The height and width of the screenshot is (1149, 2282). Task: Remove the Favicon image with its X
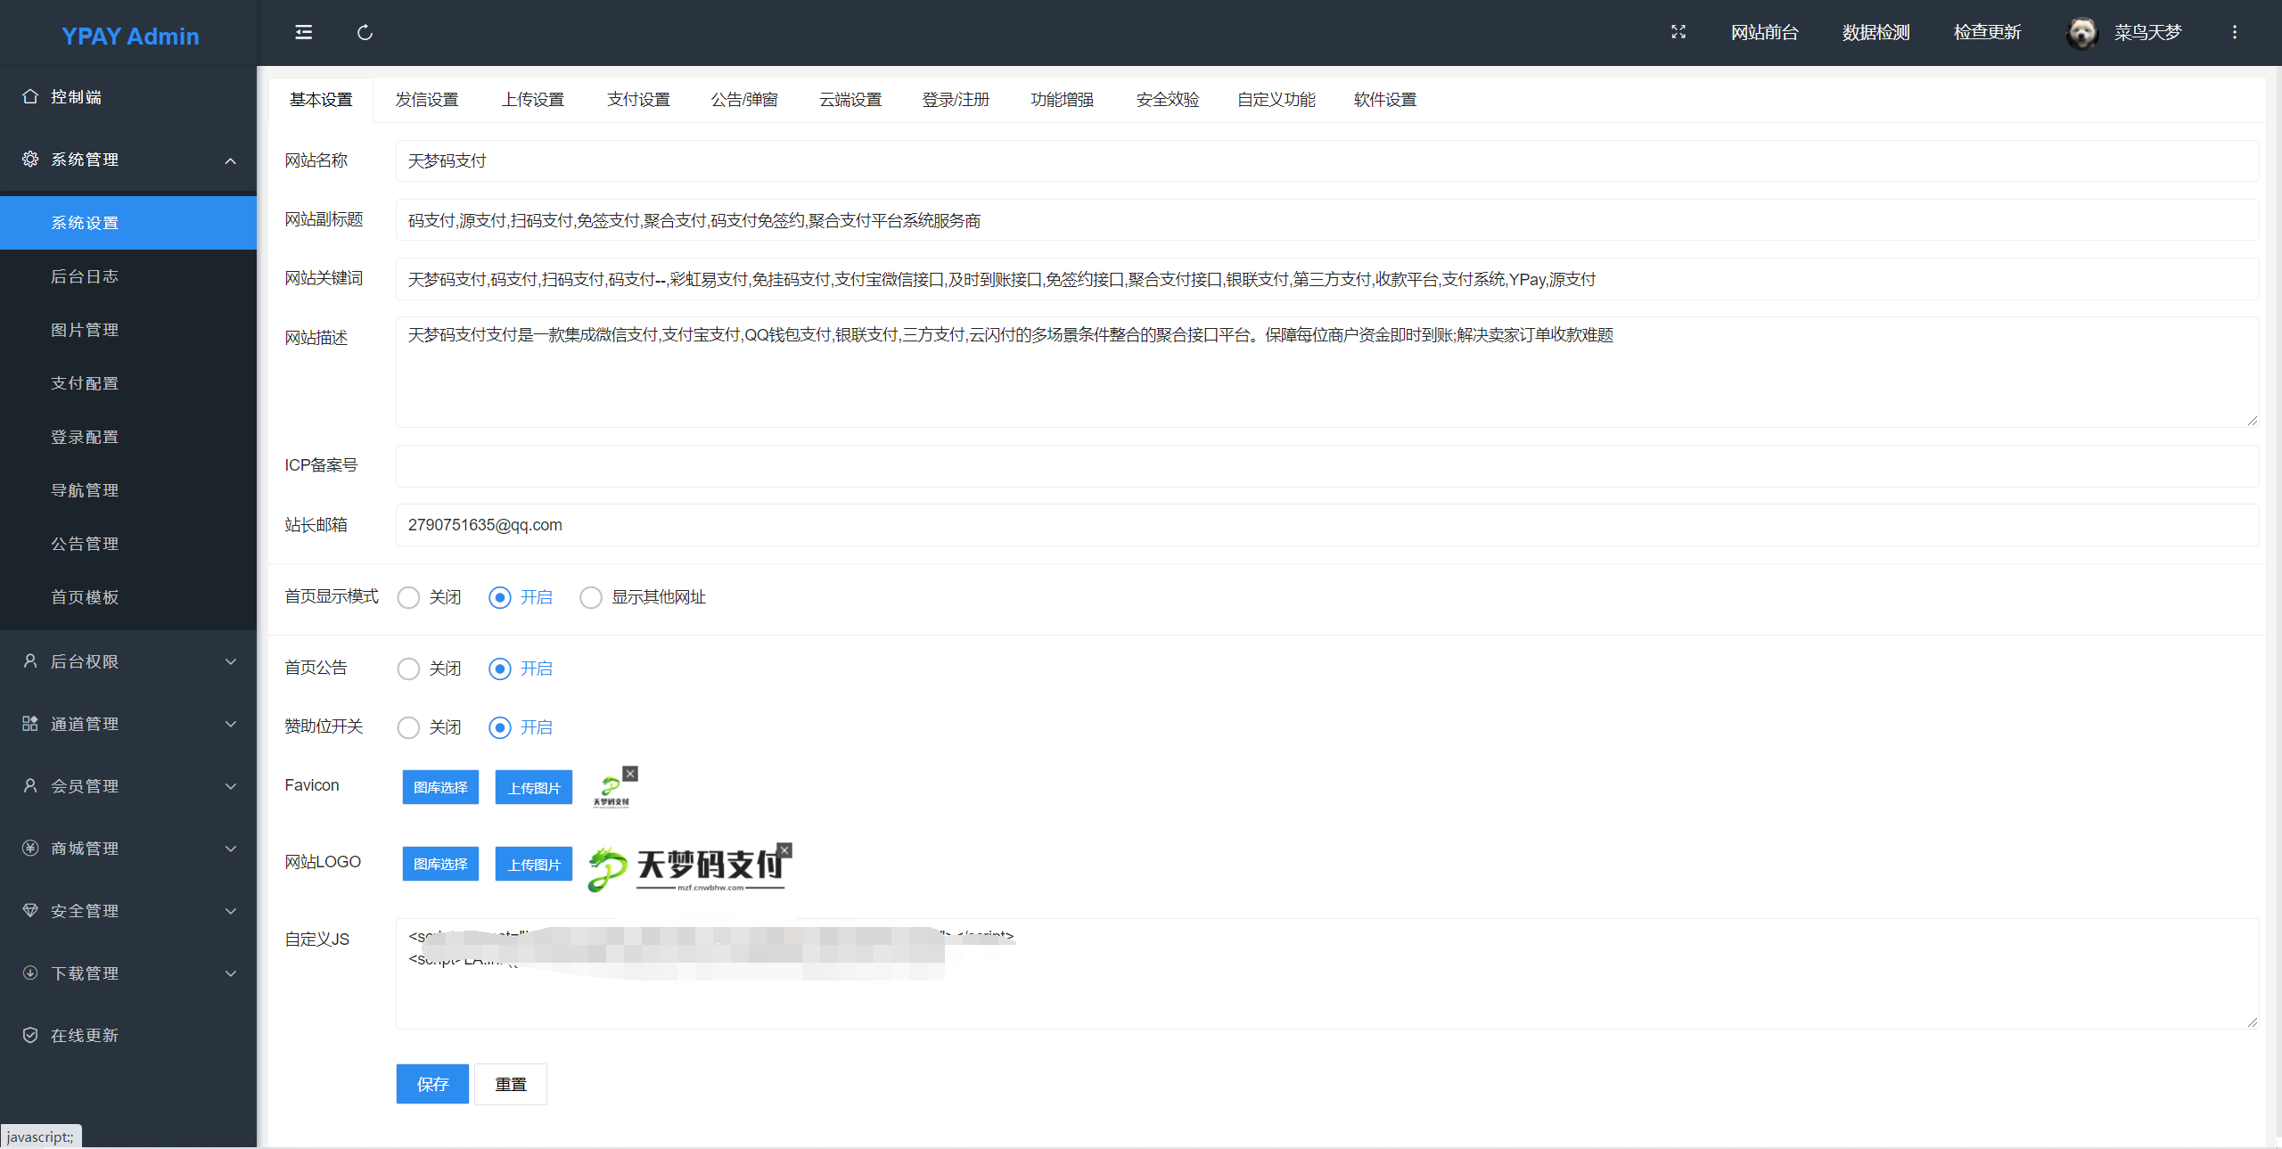point(630,774)
